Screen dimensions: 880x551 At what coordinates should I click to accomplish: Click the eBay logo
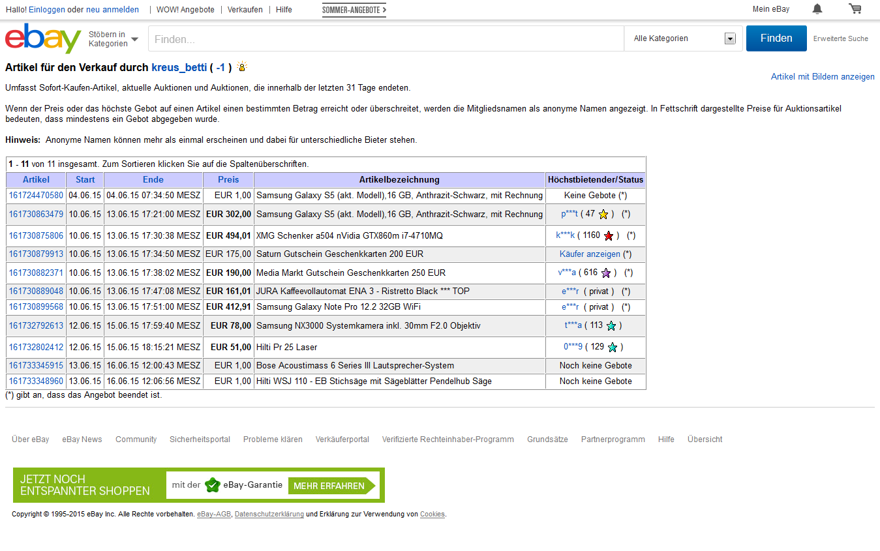tap(43, 38)
